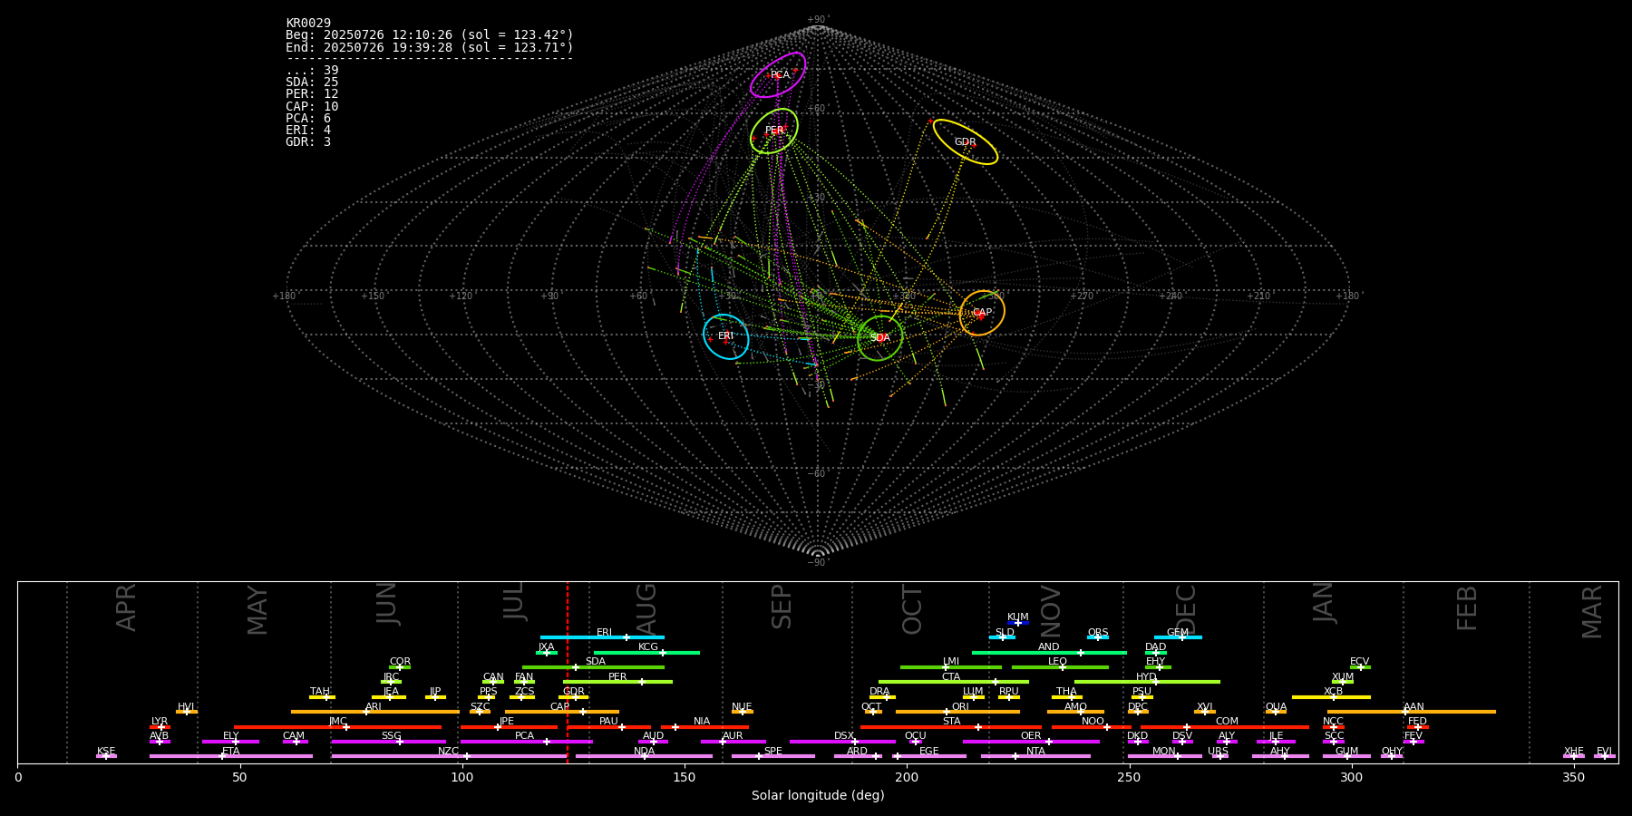1632x816 pixels.
Task: Select the cyan ERI radiant circle on map
Action: click(726, 336)
